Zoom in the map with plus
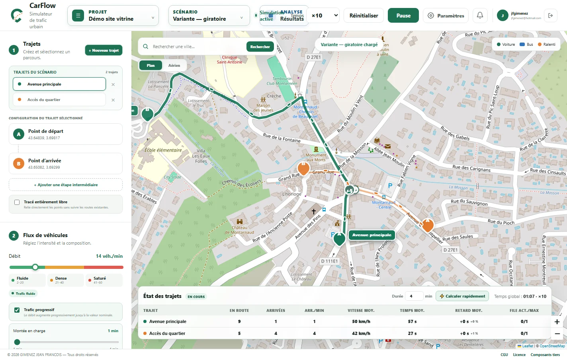The width and height of the screenshot is (567, 360). [x=557, y=322]
